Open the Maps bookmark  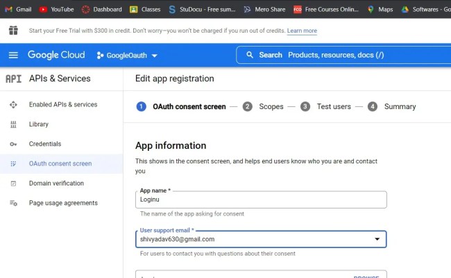point(380,9)
